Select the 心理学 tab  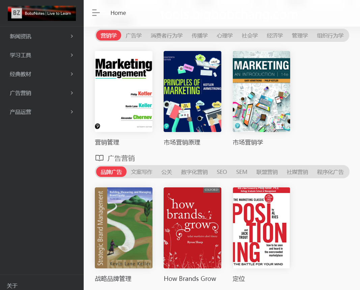click(225, 35)
